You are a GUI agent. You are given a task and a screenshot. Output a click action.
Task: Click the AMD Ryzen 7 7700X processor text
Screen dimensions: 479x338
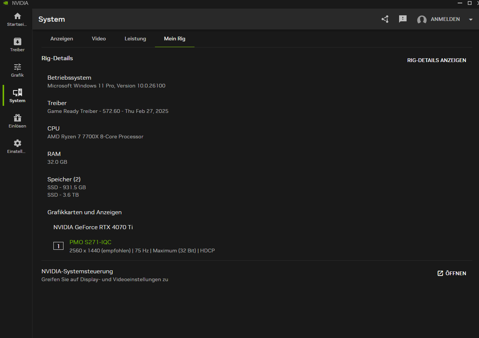(x=95, y=136)
